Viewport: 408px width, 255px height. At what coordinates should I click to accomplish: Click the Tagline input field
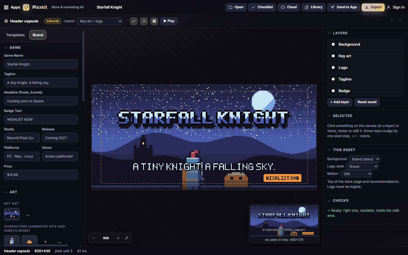pyautogui.click(x=41, y=82)
